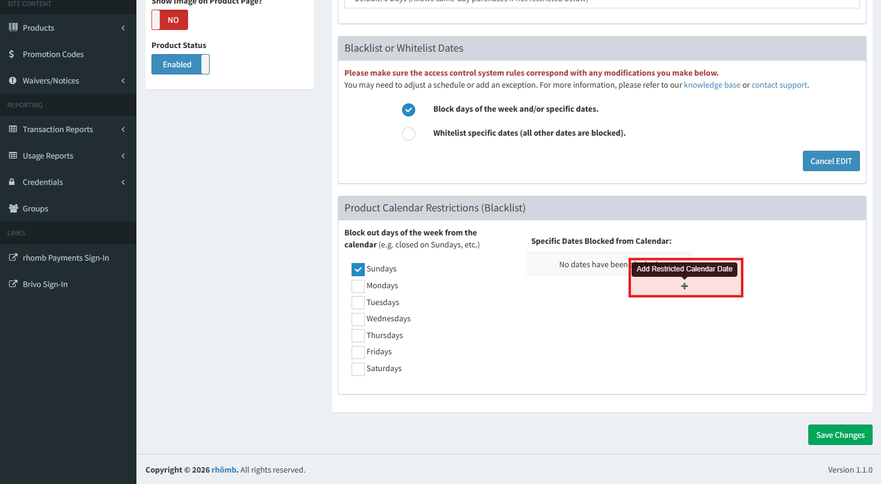Open the knowledge base link
This screenshot has width=881, height=484.
pyautogui.click(x=712, y=85)
